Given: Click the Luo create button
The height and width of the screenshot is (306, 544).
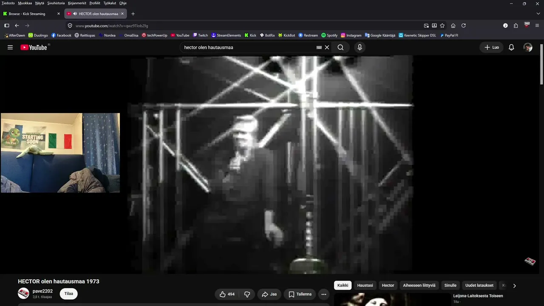Looking at the screenshot, I should pos(492,47).
